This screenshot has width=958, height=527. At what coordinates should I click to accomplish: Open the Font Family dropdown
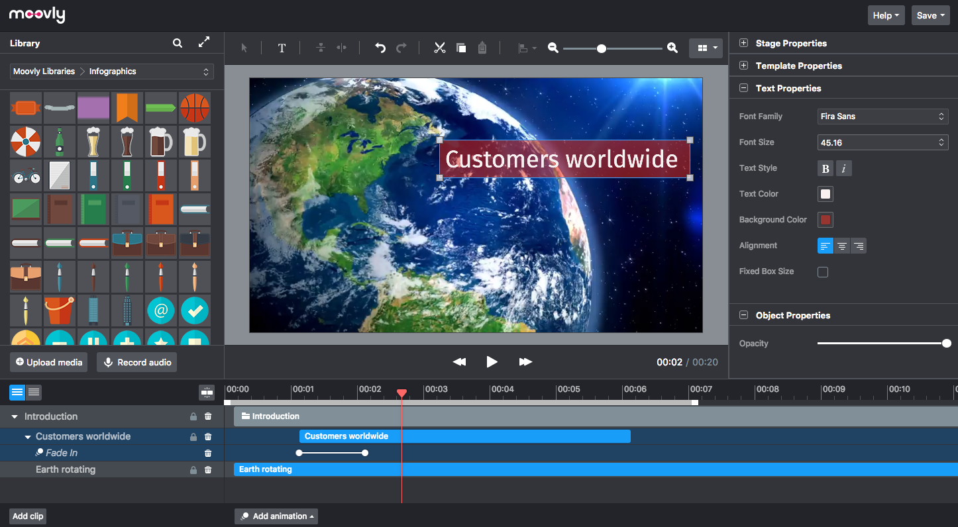(x=883, y=117)
